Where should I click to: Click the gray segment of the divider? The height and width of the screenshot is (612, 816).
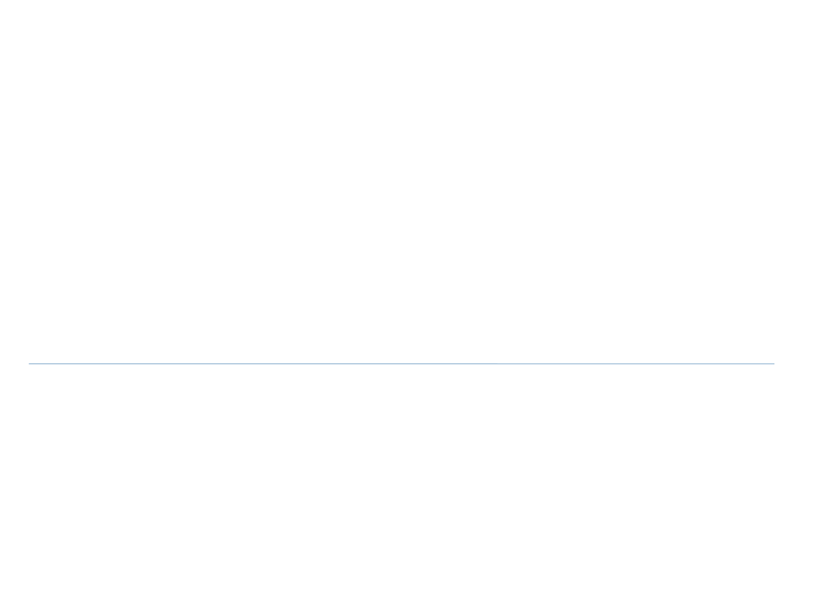click(x=642, y=363)
